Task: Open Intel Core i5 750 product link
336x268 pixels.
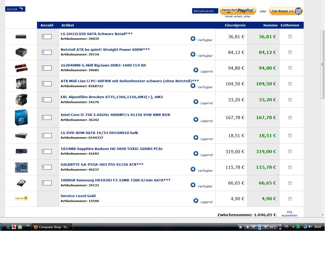Action: tap(115, 115)
